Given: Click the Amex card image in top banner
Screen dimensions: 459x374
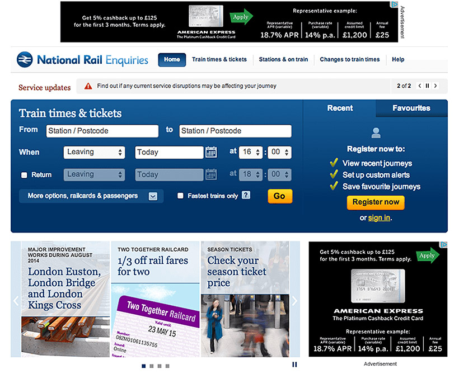Looking at the screenshot, I should (206, 16).
